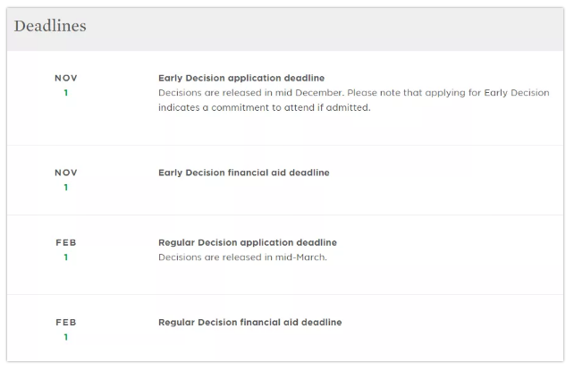This screenshot has width=574, height=371.
Task: Click green day number under last FEB
Action: click(66, 337)
